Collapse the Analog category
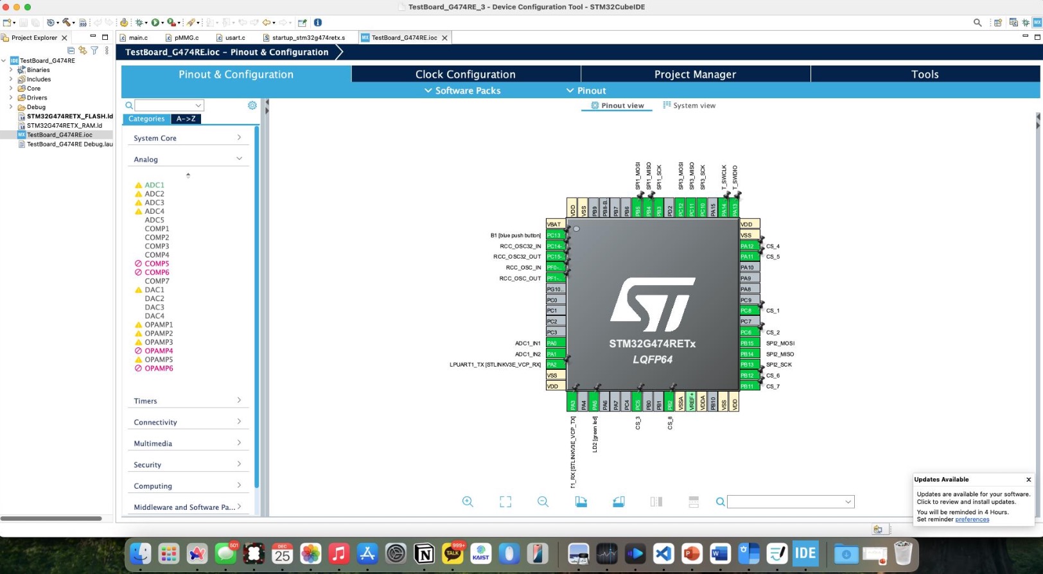The width and height of the screenshot is (1043, 574). pos(187,159)
